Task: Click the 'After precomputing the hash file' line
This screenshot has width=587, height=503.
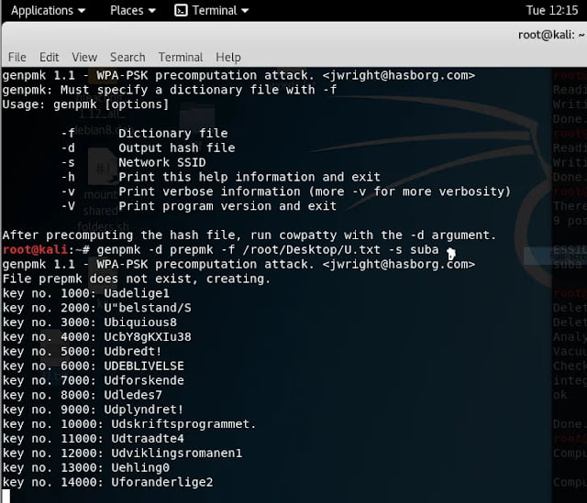Action: coord(249,235)
